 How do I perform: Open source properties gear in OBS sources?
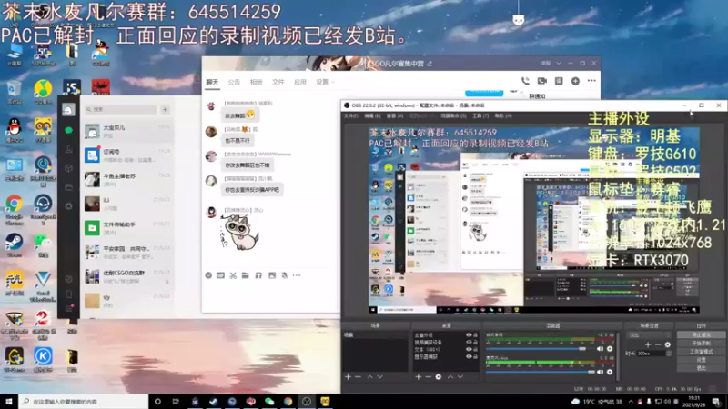(x=439, y=377)
